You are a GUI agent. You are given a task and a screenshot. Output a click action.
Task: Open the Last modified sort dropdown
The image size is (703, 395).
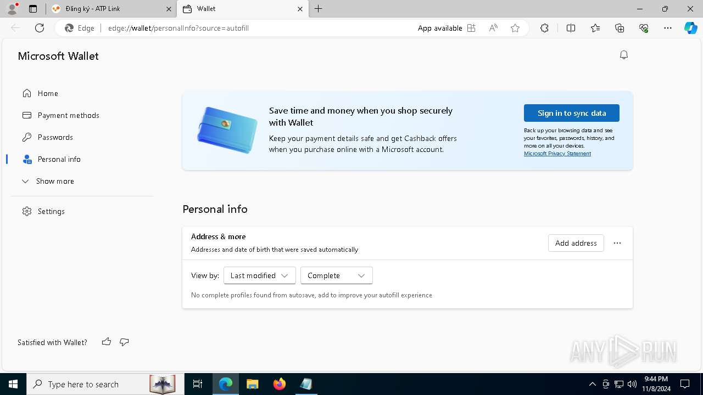(260, 275)
